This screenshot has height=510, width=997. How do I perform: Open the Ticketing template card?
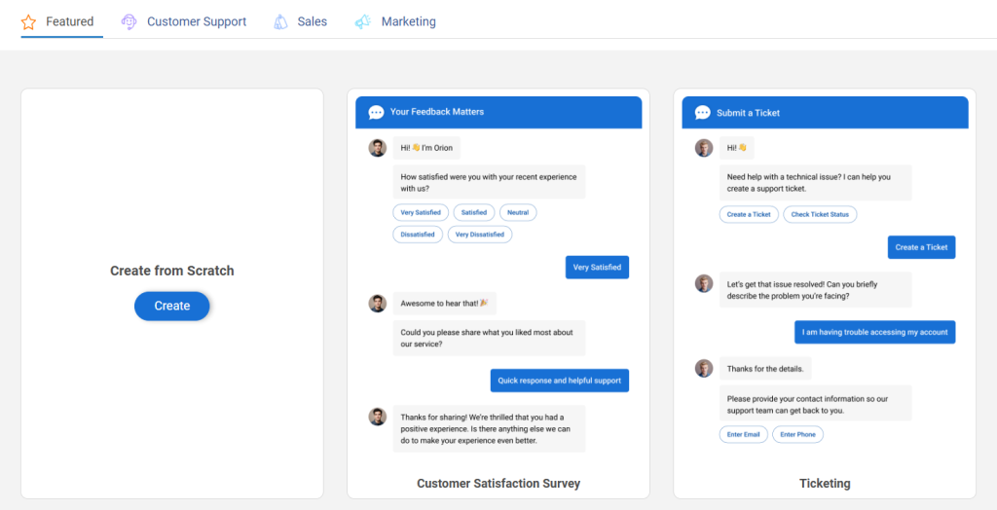coord(825,483)
